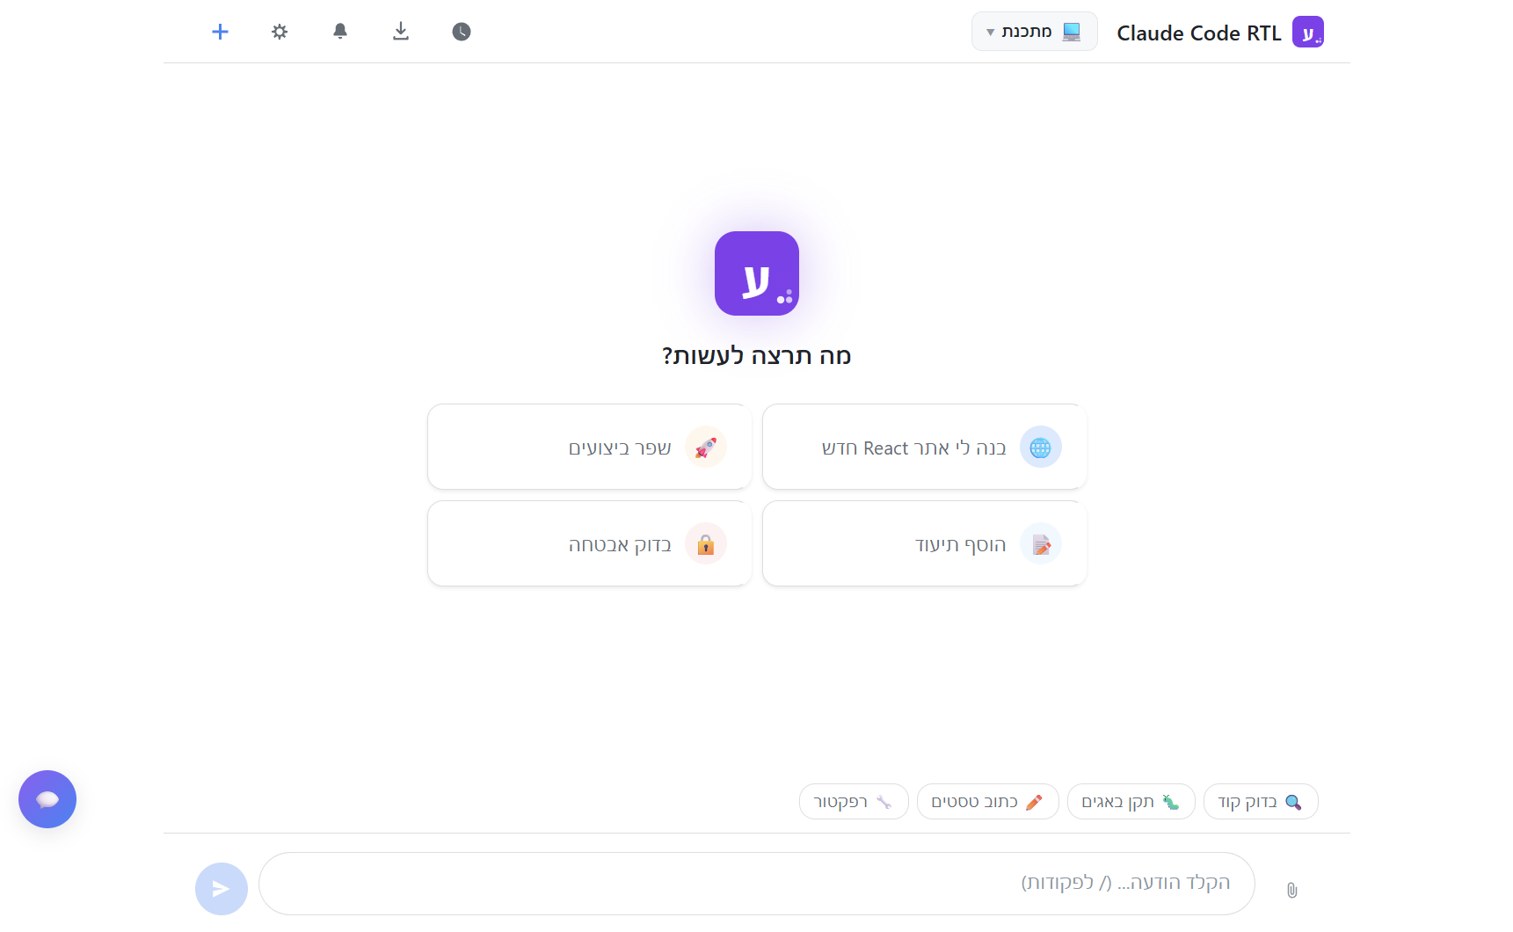Attach a file with paperclip icon

pyautogui.click(x=1291, y=890)
